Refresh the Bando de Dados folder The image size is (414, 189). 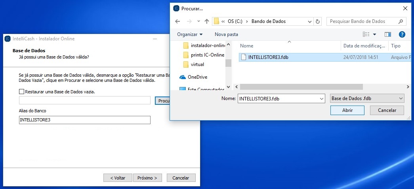click(318, 22)
